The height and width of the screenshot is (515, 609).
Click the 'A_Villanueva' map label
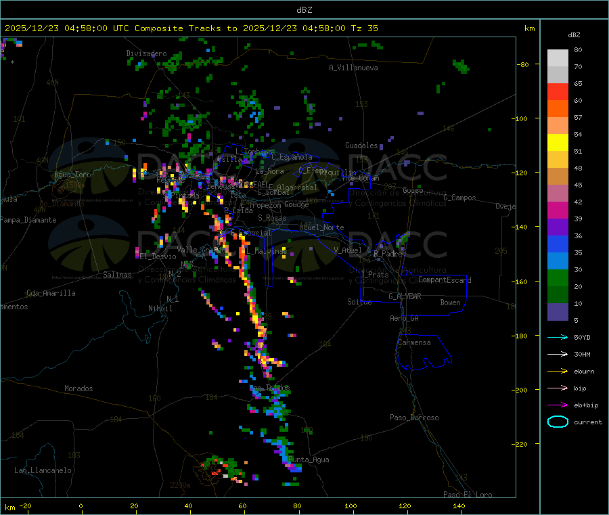click(353, 68)
